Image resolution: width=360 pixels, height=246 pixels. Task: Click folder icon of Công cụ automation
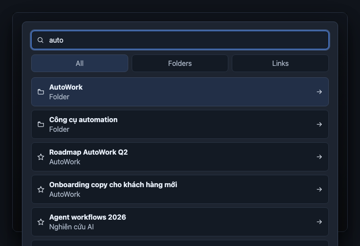coord(41,124)
